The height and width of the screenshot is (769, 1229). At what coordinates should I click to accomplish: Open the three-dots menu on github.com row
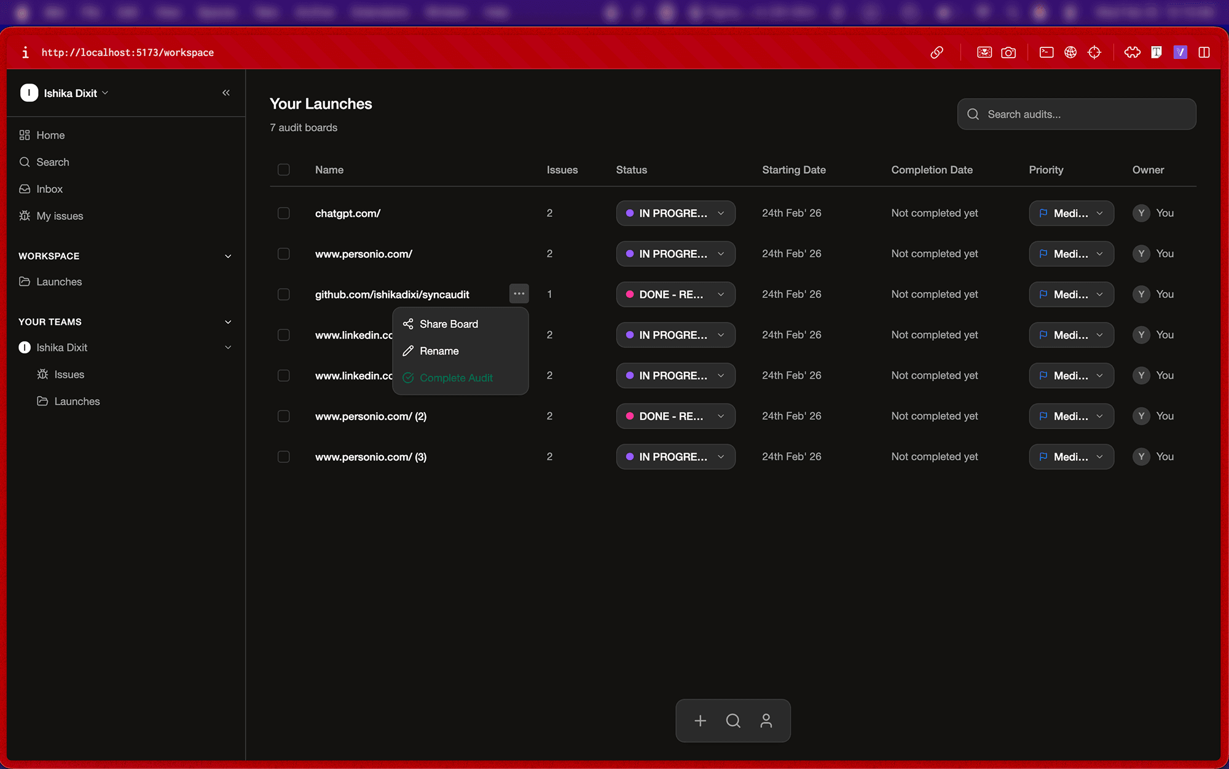click(x=519, y=294)
